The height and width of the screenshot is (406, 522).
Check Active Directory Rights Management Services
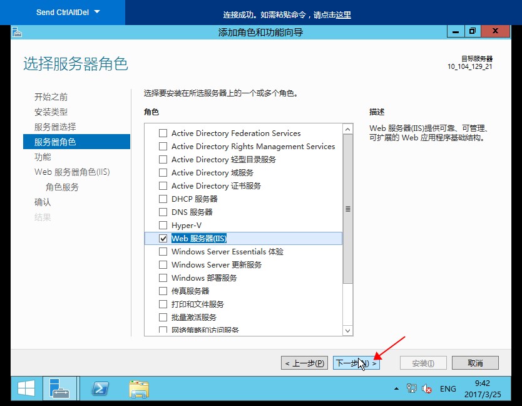click(x=163, y=147)
